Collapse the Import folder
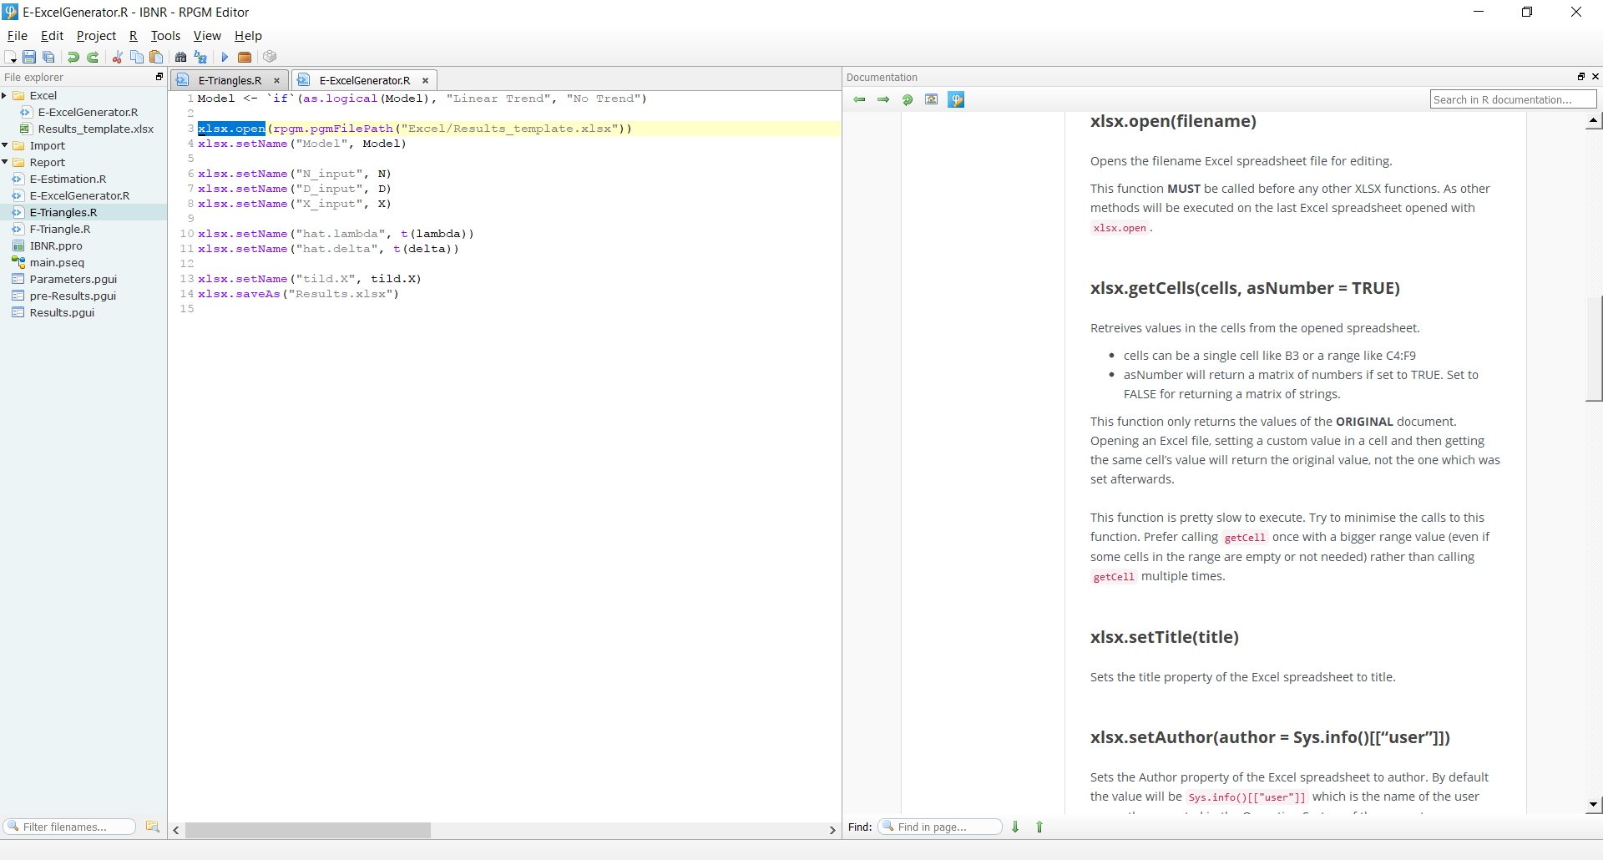 point(5,145)
